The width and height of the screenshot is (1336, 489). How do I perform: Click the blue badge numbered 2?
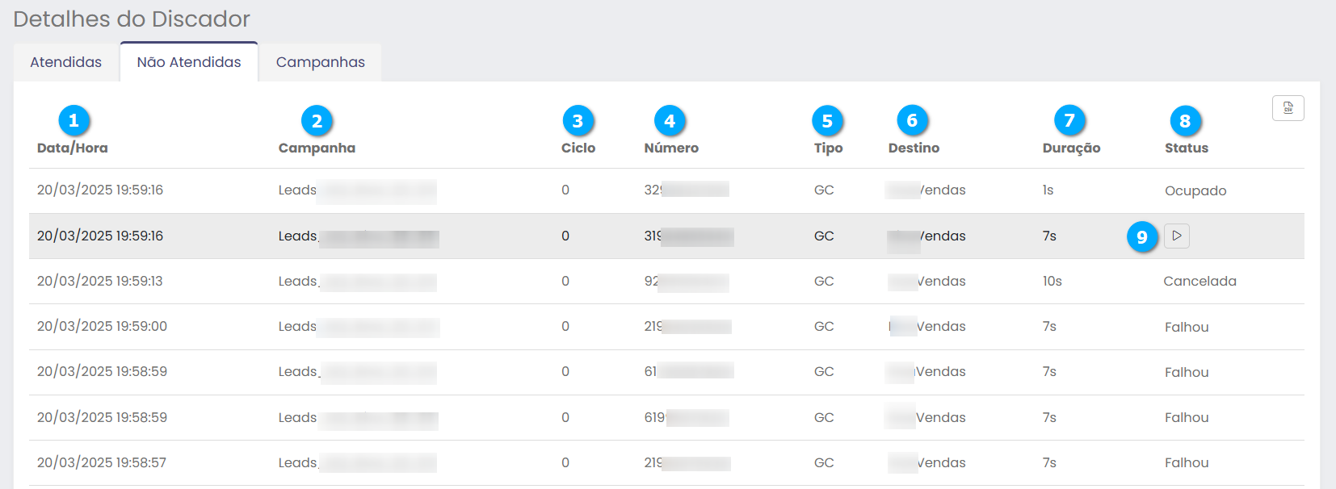pos(317,121)
